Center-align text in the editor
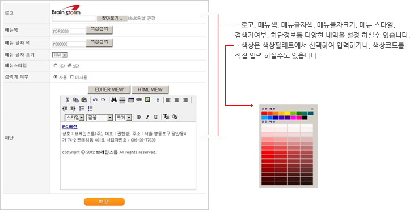 pyautogui.click(x=177, y=100)
